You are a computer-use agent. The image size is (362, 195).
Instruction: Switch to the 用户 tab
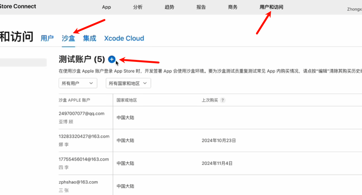click(x=47, y=38)
